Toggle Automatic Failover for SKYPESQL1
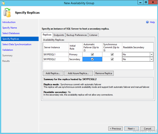 click(92, 54)
